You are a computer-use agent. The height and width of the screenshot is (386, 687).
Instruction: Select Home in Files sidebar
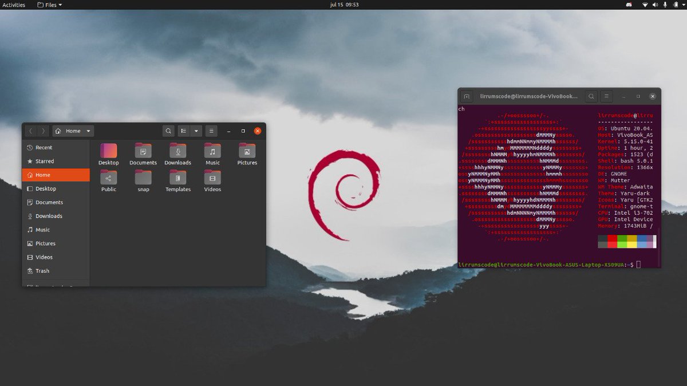click(x=56, y=175)
